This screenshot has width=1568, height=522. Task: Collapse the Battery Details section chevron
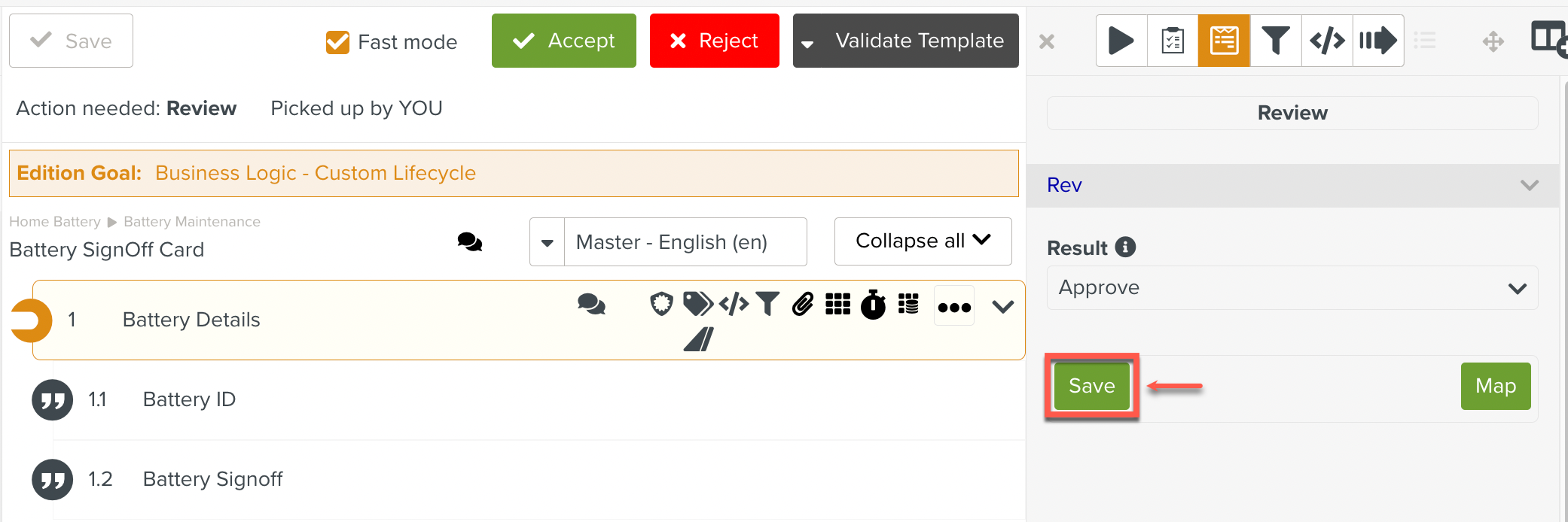click(1002, 307)
